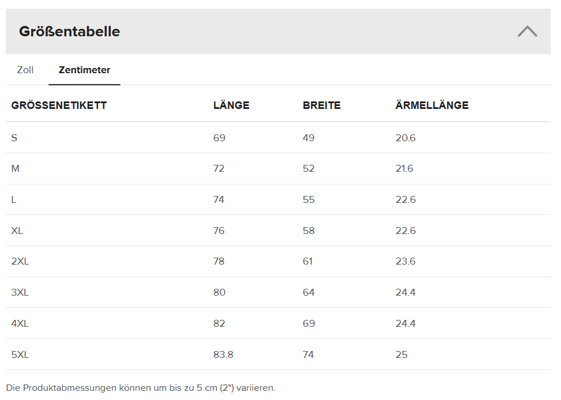Viewport: 561px width, 400px height.
Task: Select the M size row label
Action: click(16, 169)
